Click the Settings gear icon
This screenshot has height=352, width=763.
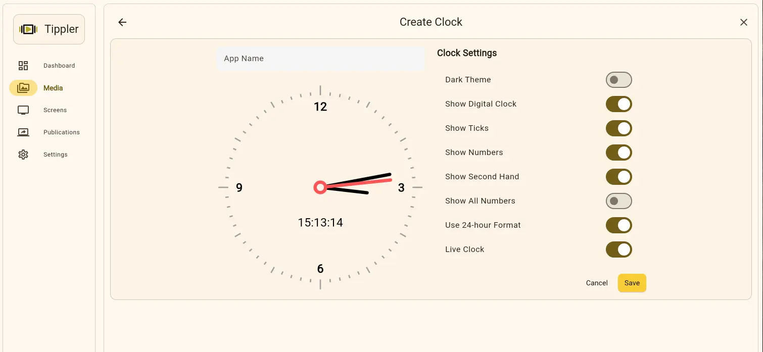click(x=23, y=155)
